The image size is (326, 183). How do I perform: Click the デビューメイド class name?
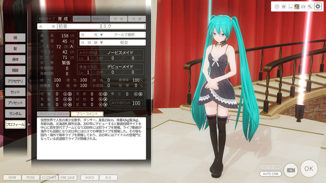(x=120, y=67)
